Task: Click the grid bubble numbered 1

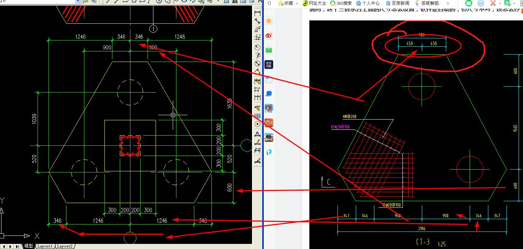Action: (153, 28)
